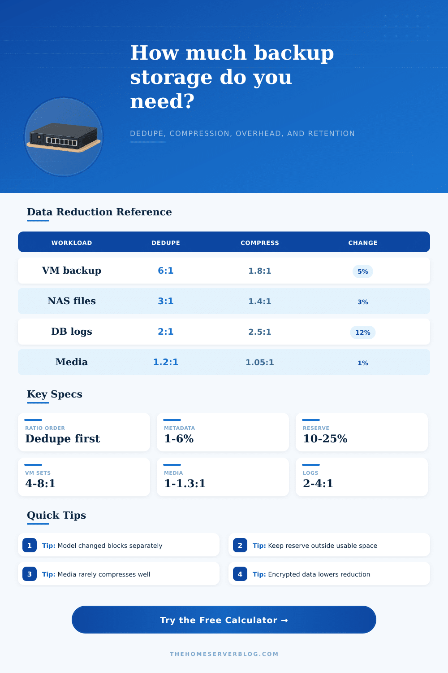Click the 5% change badge
Viewport: 448px width, 673px height.
pos(363,271)
